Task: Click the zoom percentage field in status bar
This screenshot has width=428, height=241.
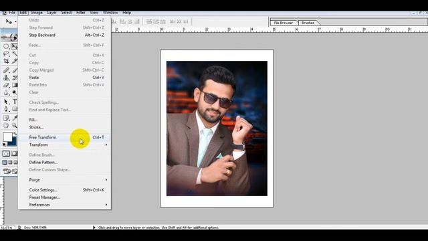Action: (x=7, y=228)
